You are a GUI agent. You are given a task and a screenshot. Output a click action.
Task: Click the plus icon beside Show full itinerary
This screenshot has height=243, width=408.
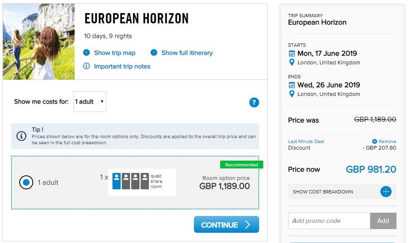tap(154, 52)
